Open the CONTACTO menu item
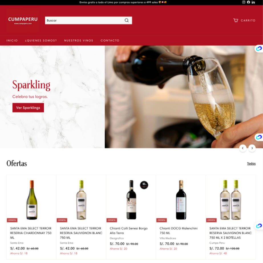This screenshot has height=263, width=263. tap(110, 41)
